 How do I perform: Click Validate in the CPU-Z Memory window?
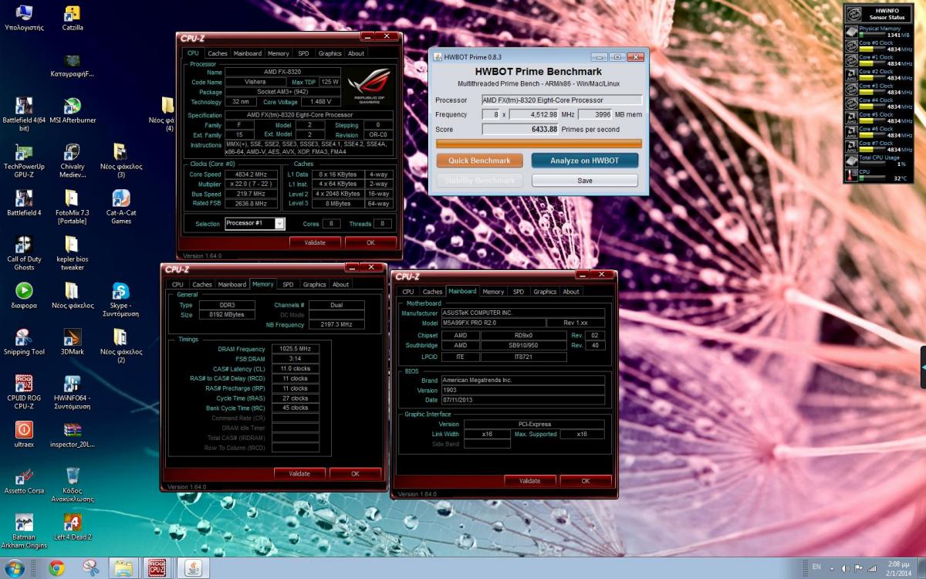pos(299,473)
